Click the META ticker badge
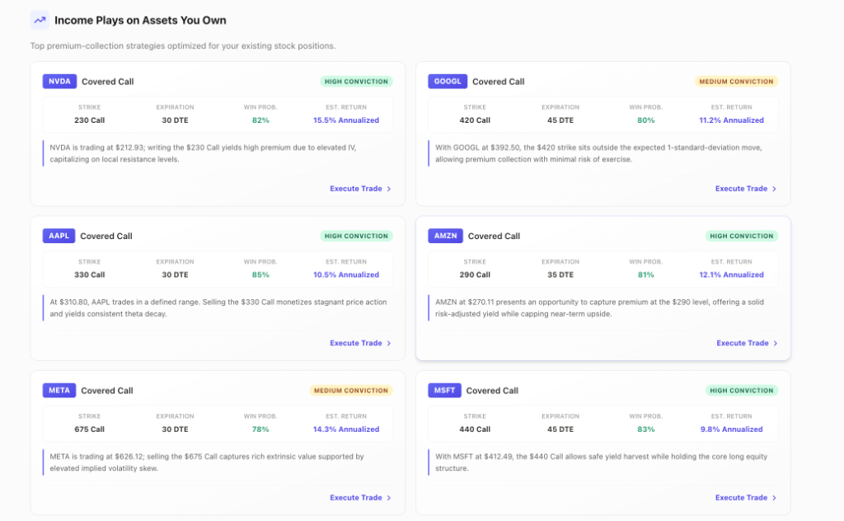 [59, 390]
